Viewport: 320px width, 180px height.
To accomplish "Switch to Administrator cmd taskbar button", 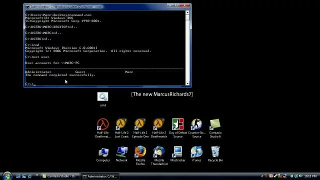I will pos(100,176).
